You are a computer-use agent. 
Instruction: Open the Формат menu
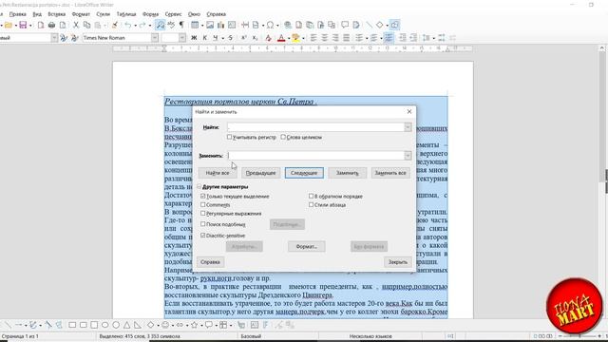[81, 14]
